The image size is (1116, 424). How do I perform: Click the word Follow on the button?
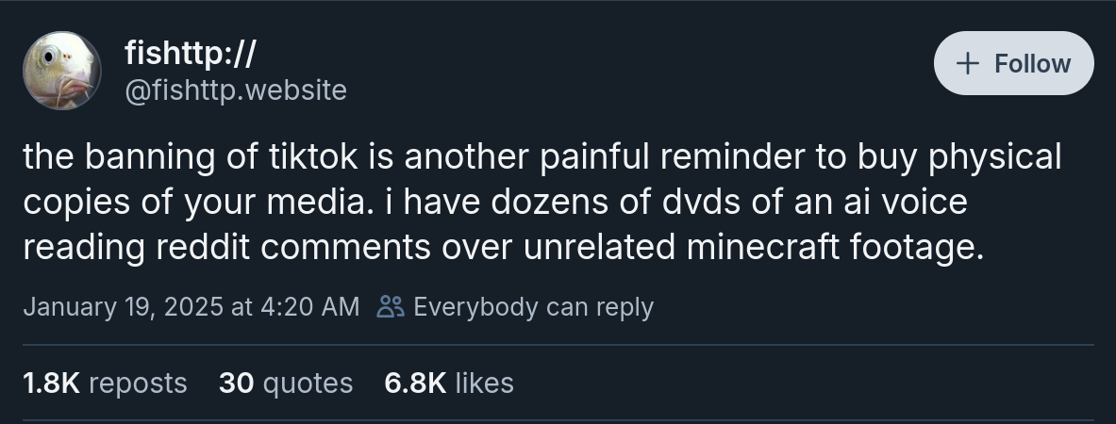(x=1032, y=63)
